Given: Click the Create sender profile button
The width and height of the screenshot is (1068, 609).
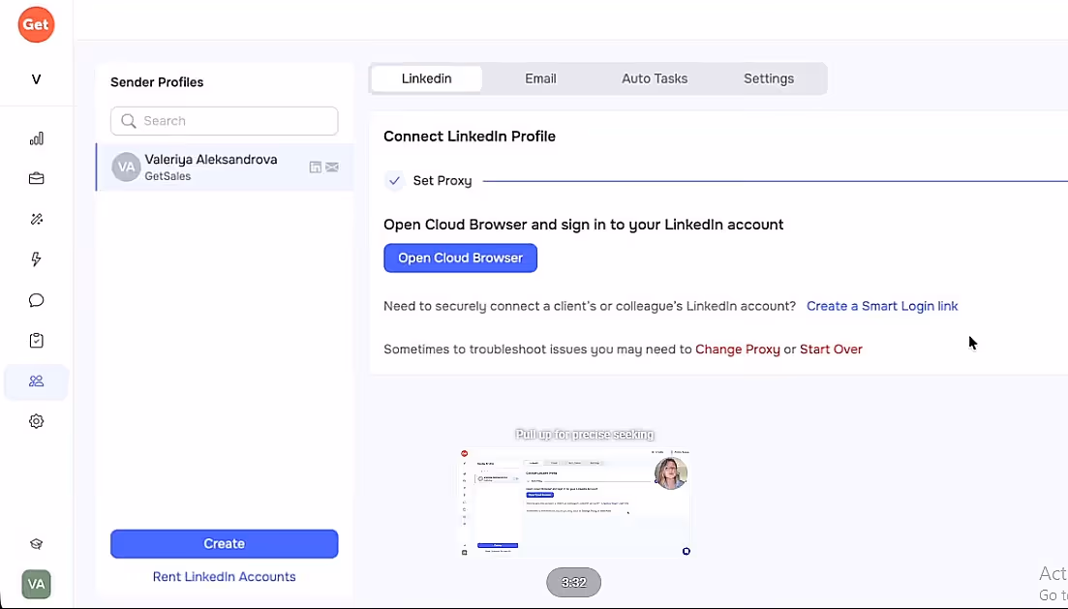Looking at the screenshot, I should tap(224, 543).
